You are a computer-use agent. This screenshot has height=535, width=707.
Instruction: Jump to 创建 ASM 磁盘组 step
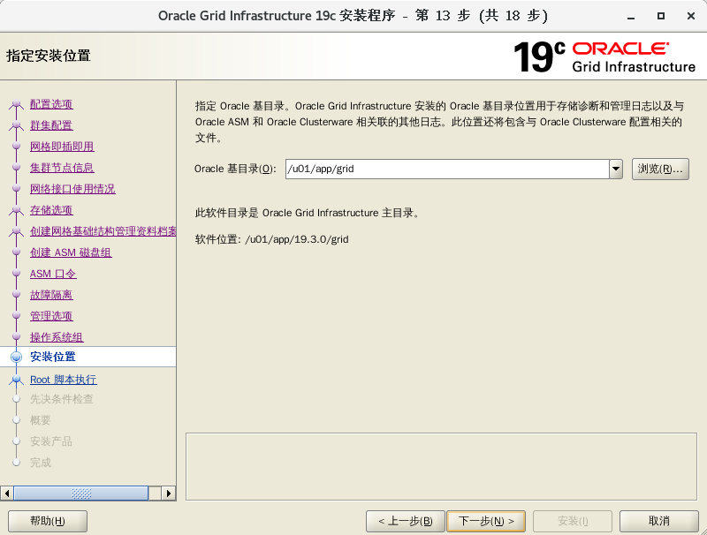tap(71, 252)
